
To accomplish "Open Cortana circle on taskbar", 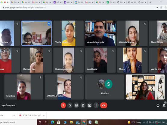I will [40, 122].
